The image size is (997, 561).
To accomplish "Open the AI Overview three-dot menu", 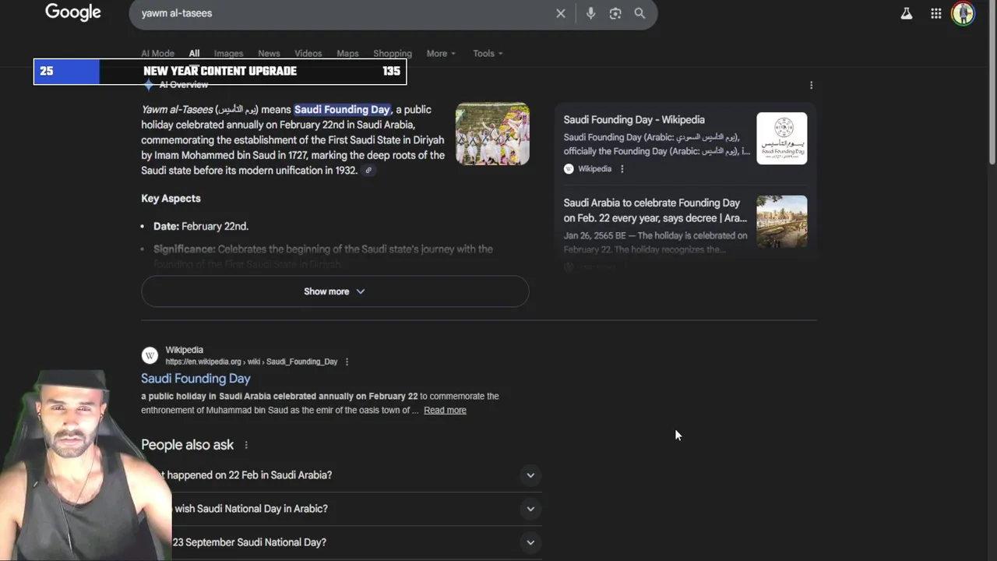I will [811, 85].
